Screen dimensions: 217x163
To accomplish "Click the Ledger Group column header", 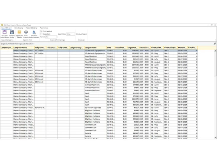I will point(77,48).
